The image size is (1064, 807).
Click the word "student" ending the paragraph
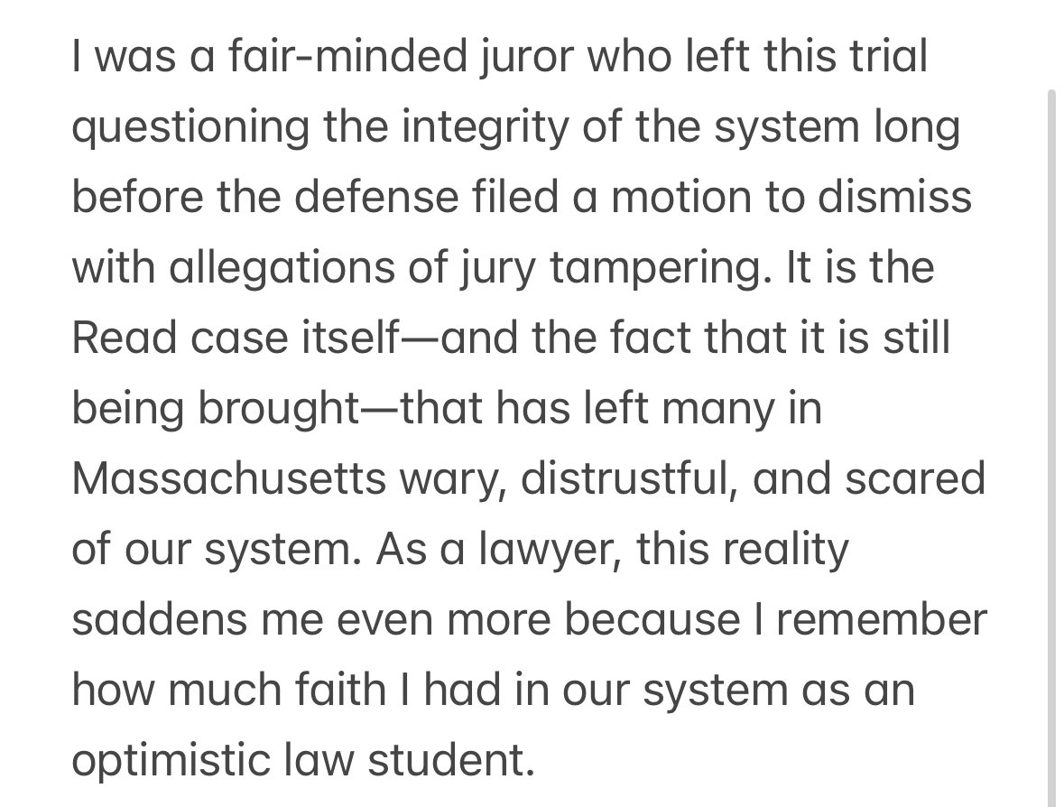(451, 759)
